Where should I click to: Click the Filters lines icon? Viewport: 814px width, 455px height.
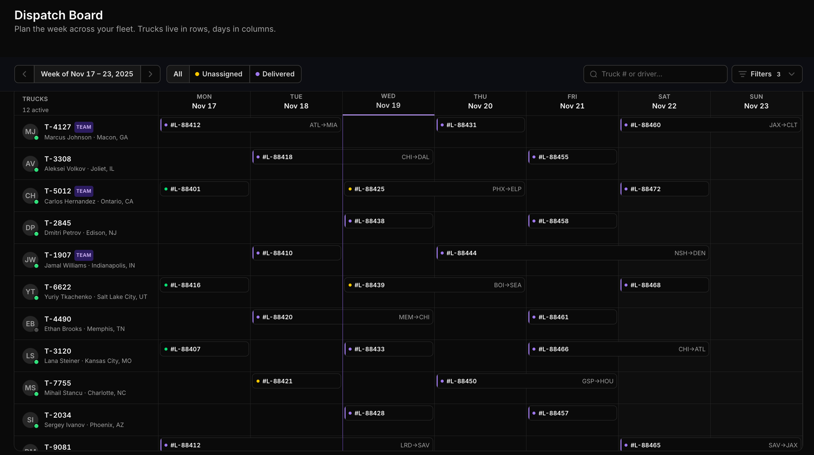[742, 74]
